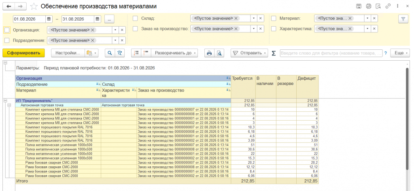Go back with the left arrow button
414x191 pixels.
click(x=9, y=6)
